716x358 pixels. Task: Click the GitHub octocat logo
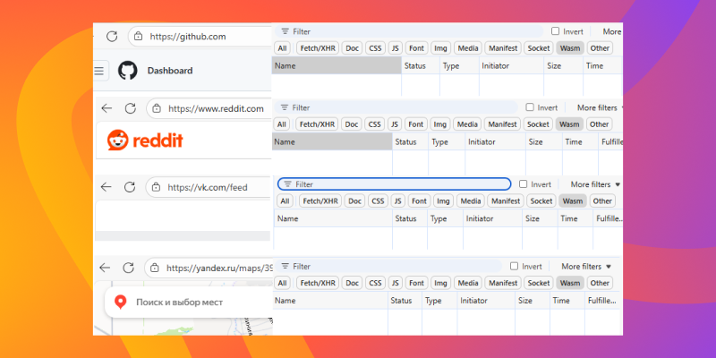128,71
